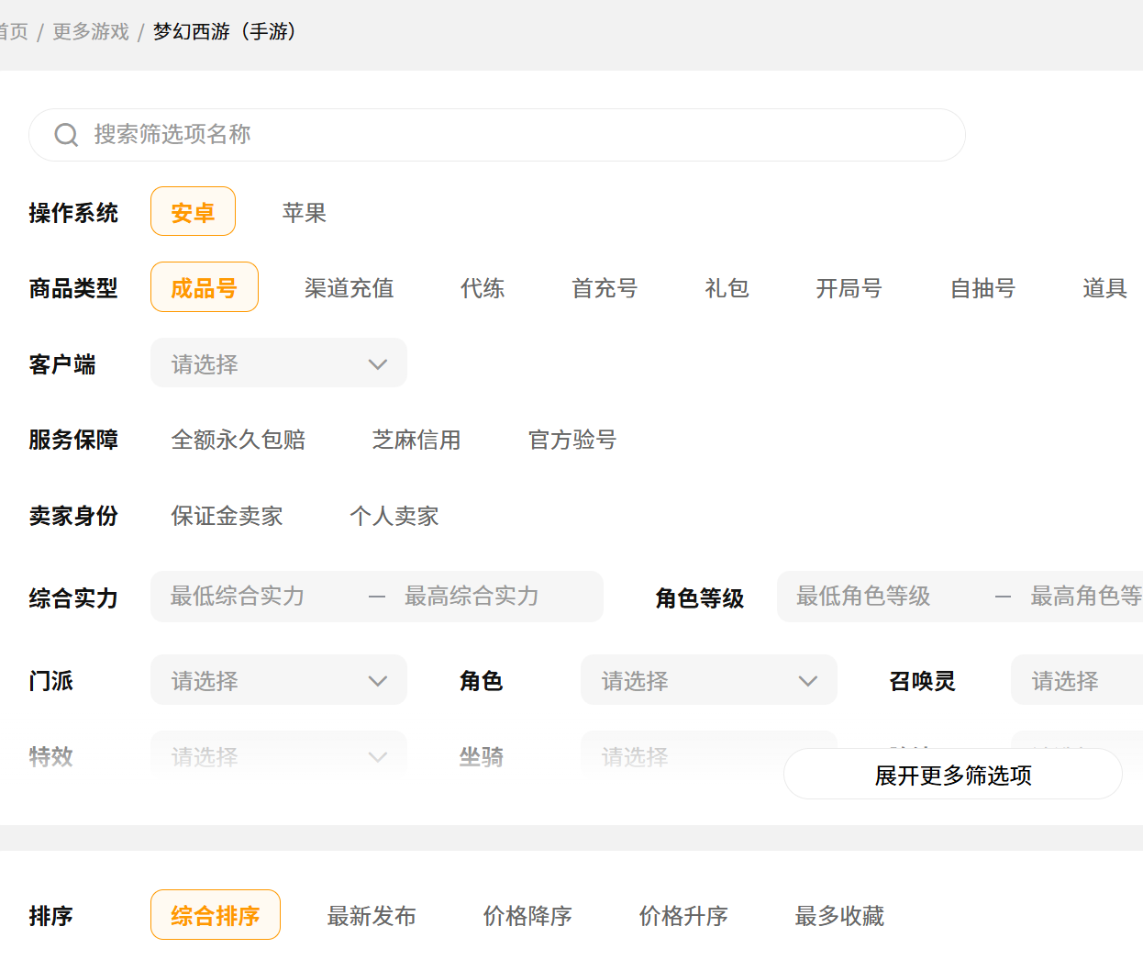Open the 召唤灵 dropdown
The height and width of the screenshot is (960, 1143).
(1075, 680)
